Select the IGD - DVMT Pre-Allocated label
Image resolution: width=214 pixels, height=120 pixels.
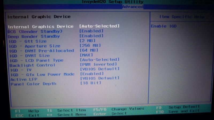tap(42, 51)
